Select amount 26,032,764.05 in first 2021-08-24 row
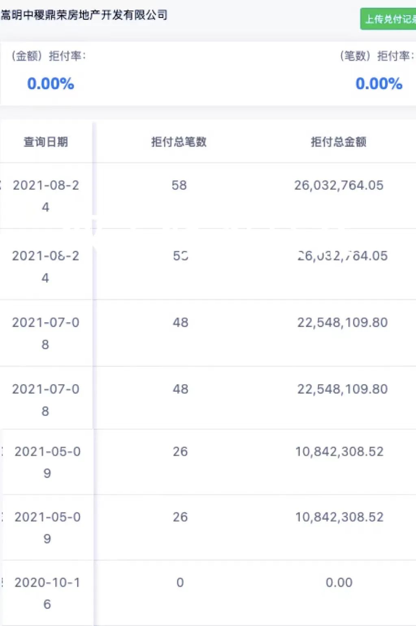The image size is (416, 626). 339,185
